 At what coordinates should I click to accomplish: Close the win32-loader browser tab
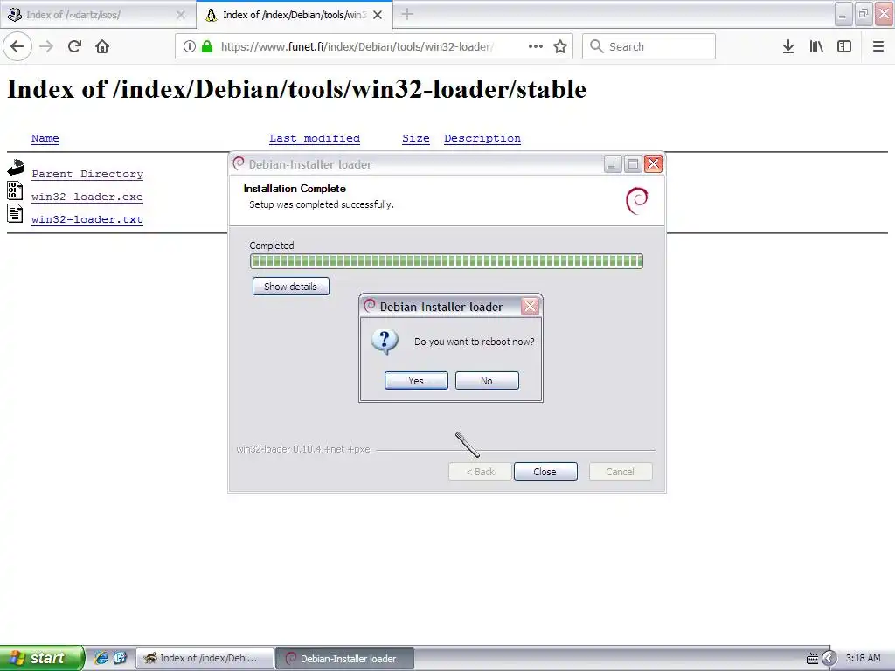coord(378,15)
